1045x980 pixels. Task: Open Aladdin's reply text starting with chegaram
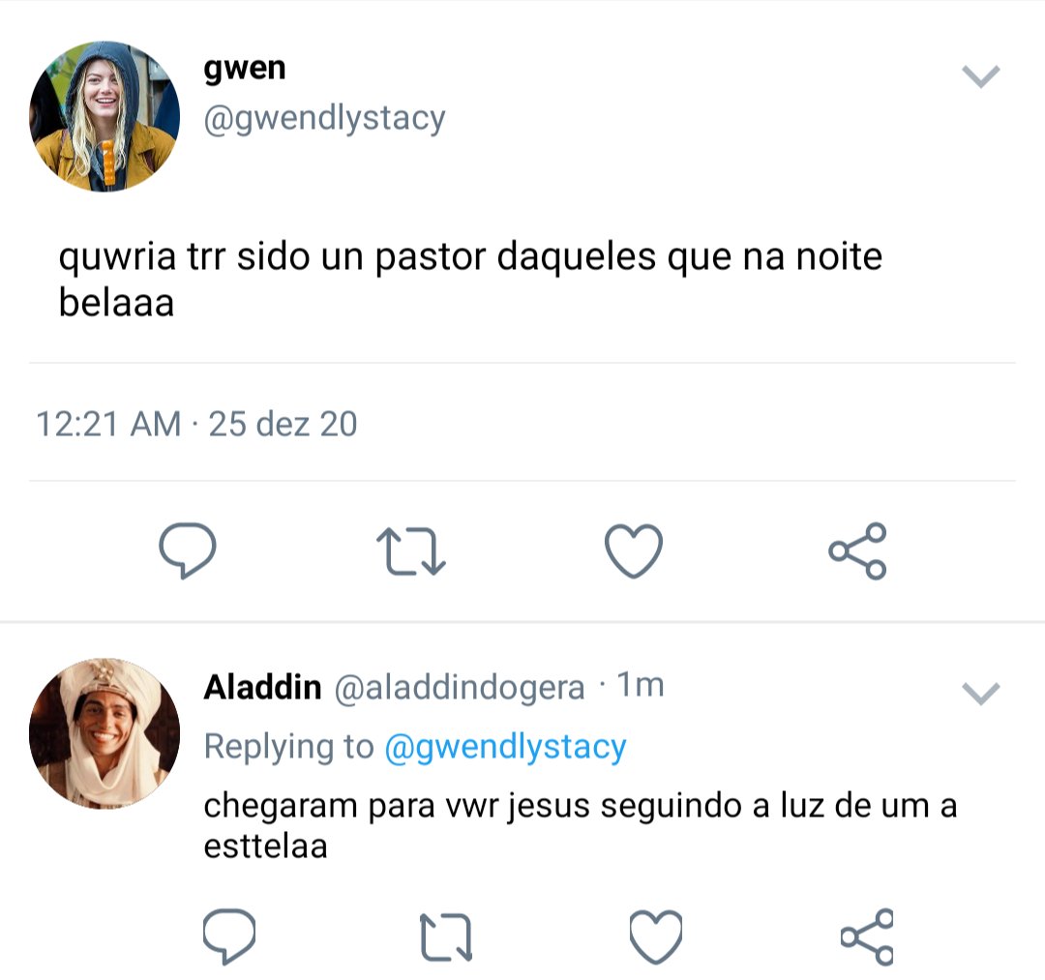581,825
